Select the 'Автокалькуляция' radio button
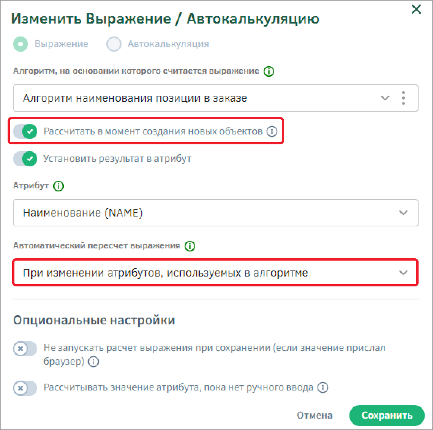433x430 pixels. [x=114, y=44]
